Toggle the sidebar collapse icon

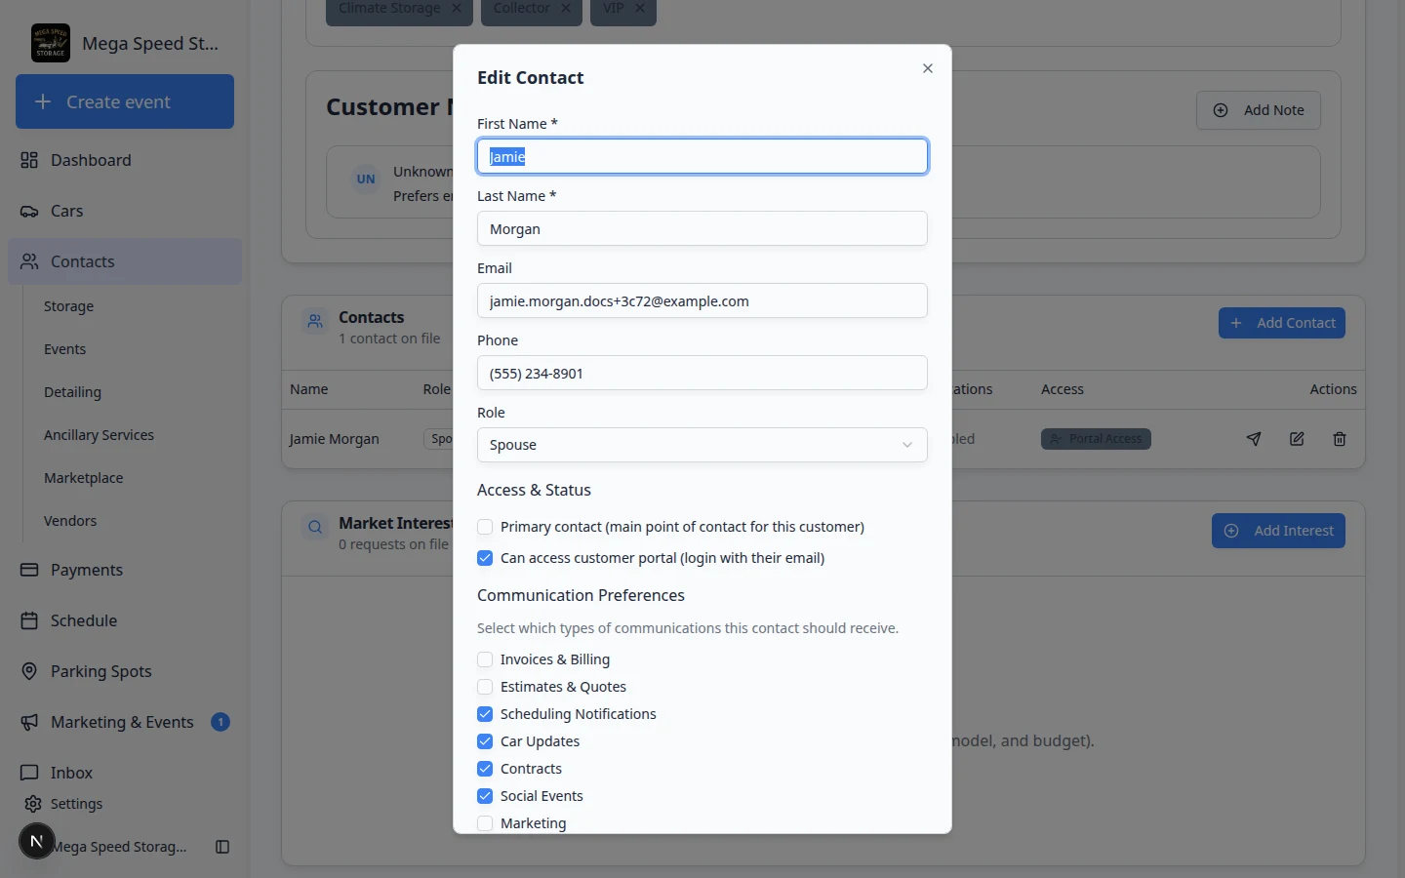pyautogui.click(x=222, y=847)
